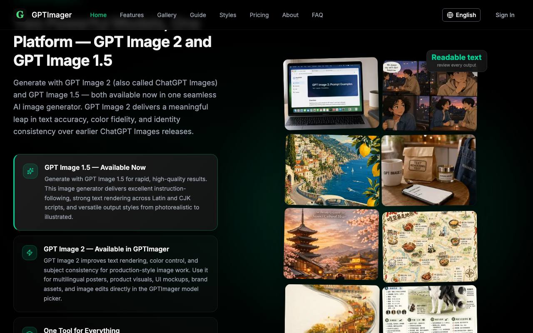Open the About menu item

pos(290,15)
